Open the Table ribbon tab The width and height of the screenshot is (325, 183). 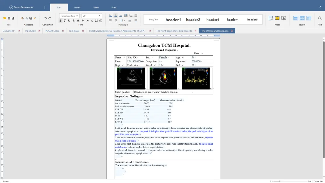[96, 7]
